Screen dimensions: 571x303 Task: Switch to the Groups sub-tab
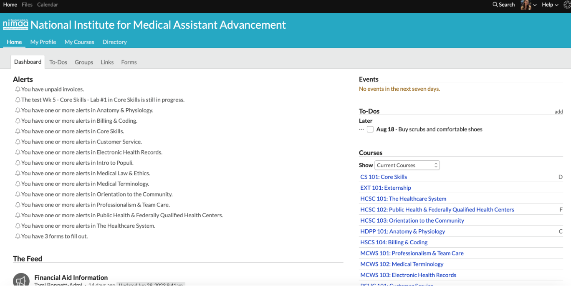point(84,62)
